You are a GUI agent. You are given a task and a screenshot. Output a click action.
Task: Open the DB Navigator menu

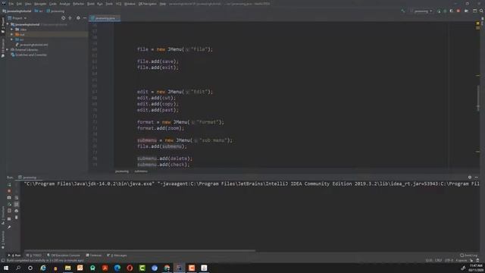(148, 4)
